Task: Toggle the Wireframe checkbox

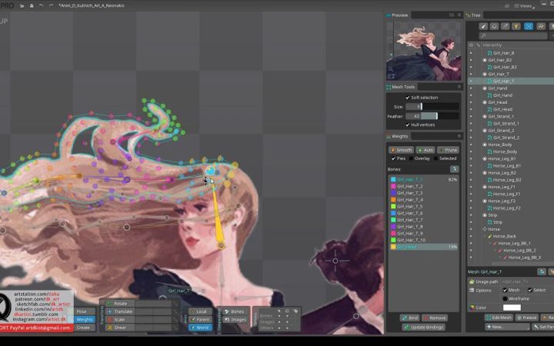Action: (505, 298)
